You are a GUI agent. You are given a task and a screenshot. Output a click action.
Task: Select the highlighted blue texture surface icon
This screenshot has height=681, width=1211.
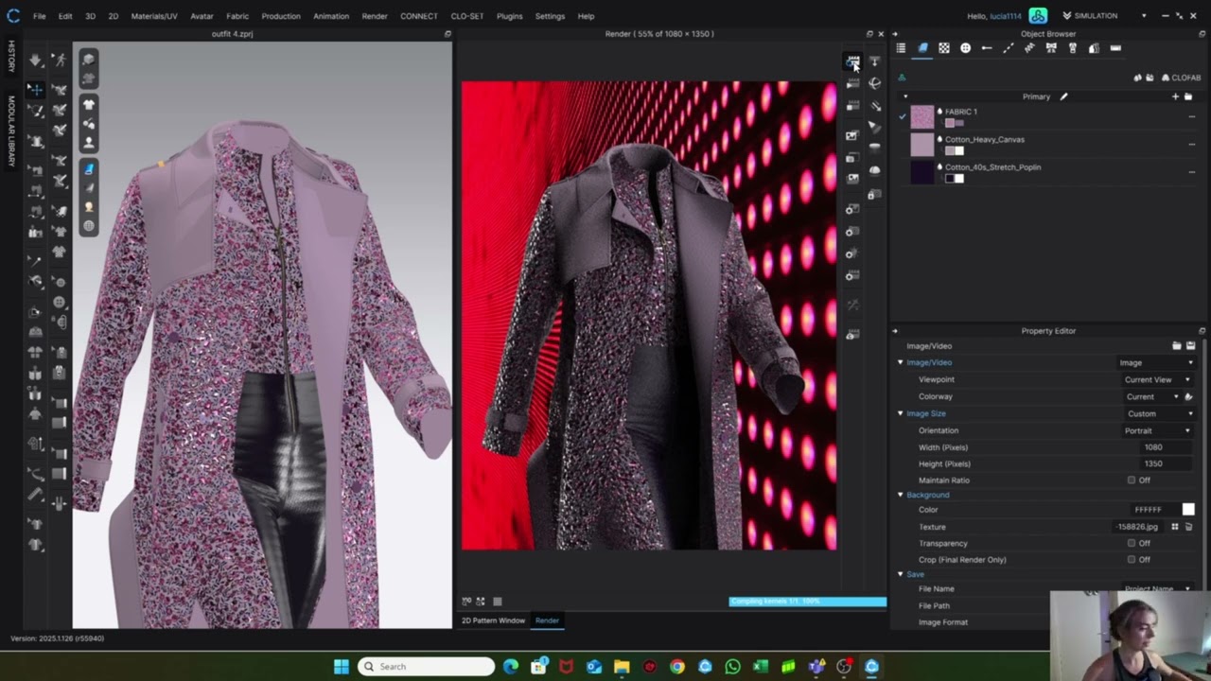click(89, 169)
